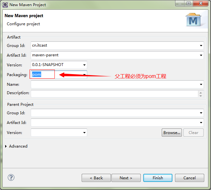Expand the Advanced section
Image resolution: width=211 pixels, height=190 pixels.
(6, 146)
